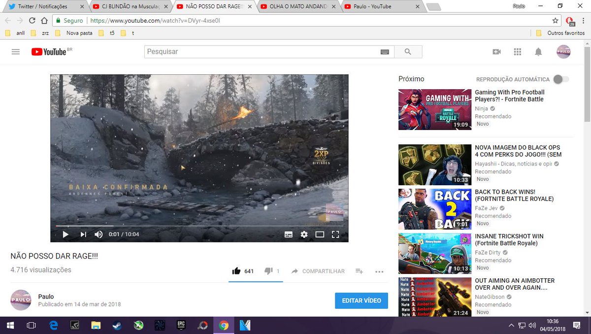Open the account avatar menu
Screen dimensions: 591x334
click(563, 52)
